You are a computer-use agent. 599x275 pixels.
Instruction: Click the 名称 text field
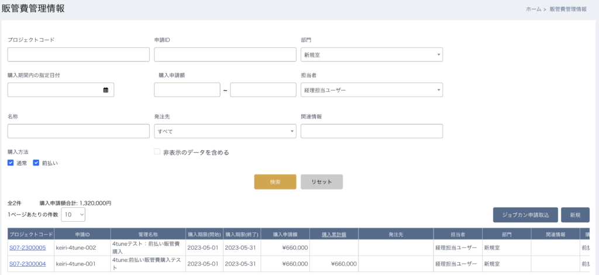click(x=78, y=131)
